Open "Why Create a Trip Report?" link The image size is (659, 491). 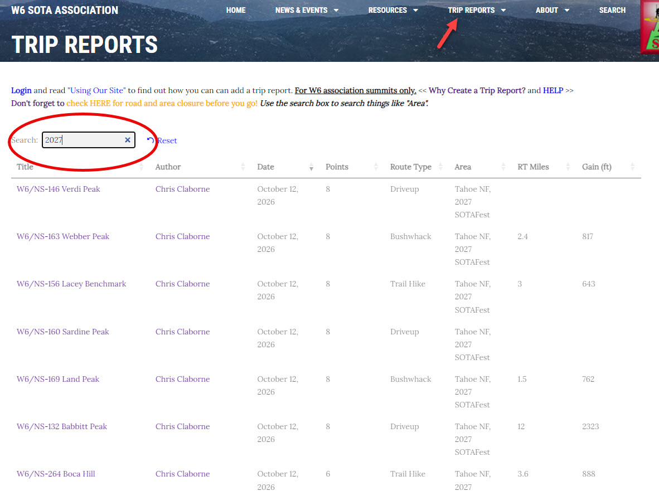point(477,90)
